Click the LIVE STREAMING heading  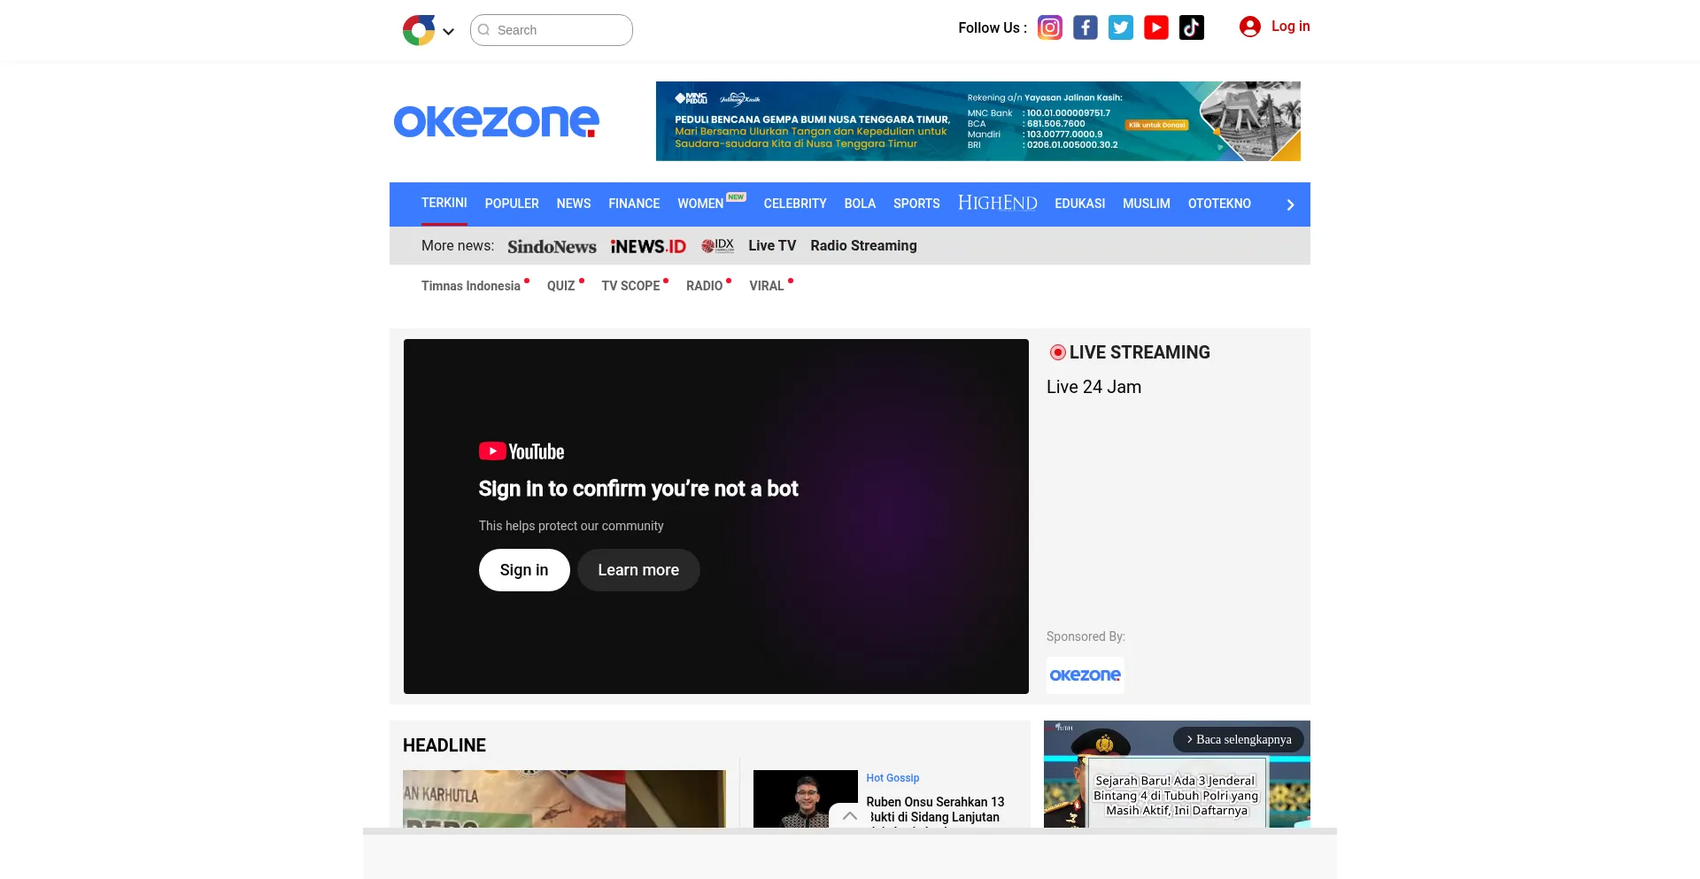[1140, 352]
